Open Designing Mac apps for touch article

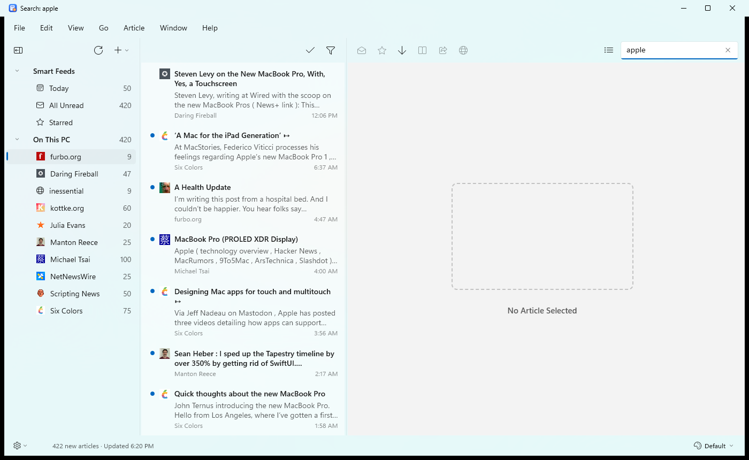click(243, 312)
